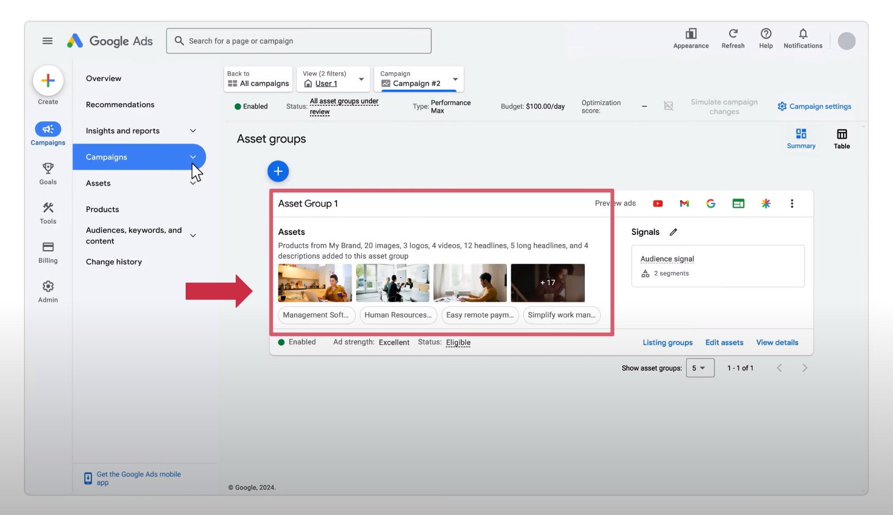Collapse the Campaigns section chevron
This screenshot has width=893, height=515.
[193, 157]
